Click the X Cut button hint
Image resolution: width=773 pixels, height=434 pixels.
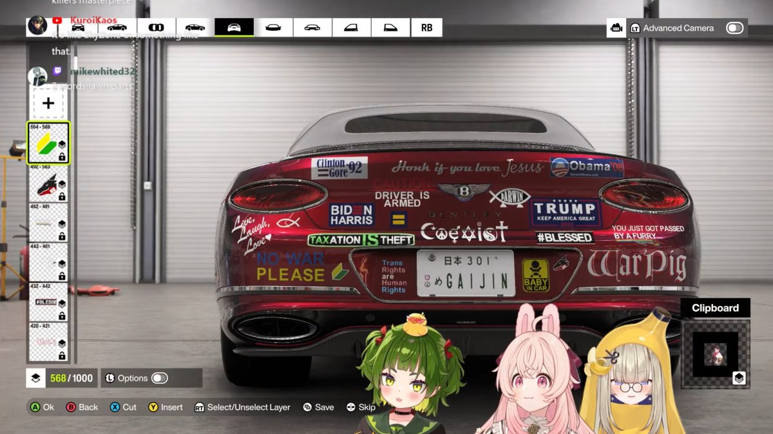point(123,407)
